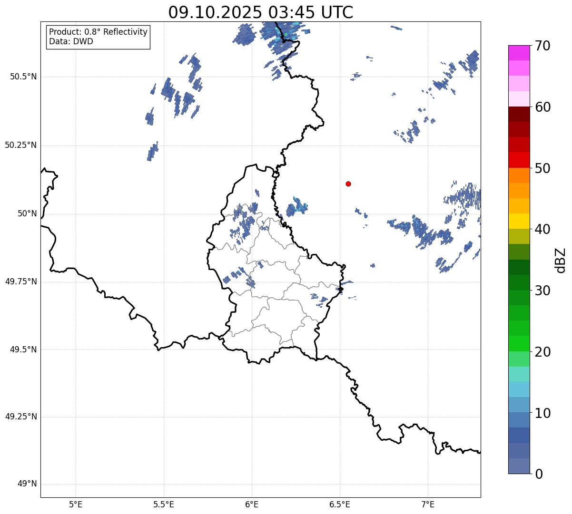Image resolution: width=572 pixels, height=514 pixels.
Task: Click the "Product: 0.8° Reflectivity" label
Action: (x=99, y=32)
